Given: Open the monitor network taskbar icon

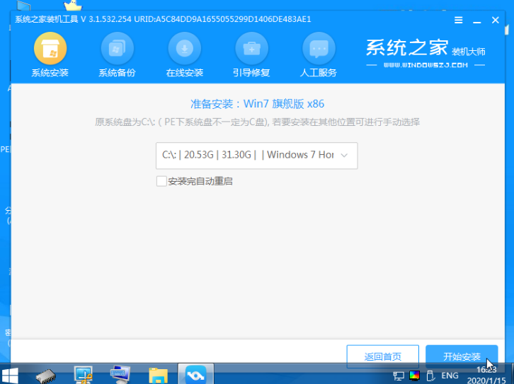Looking at the screenshot, I should (x=84, y=375).
